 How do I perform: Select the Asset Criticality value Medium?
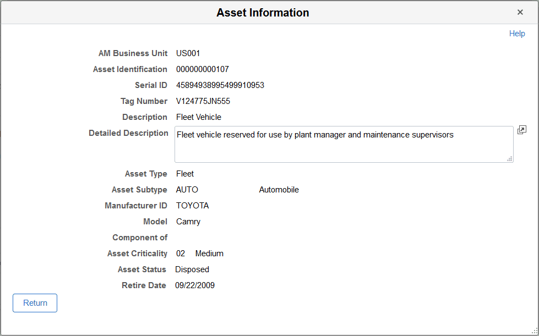click(209, 254)
